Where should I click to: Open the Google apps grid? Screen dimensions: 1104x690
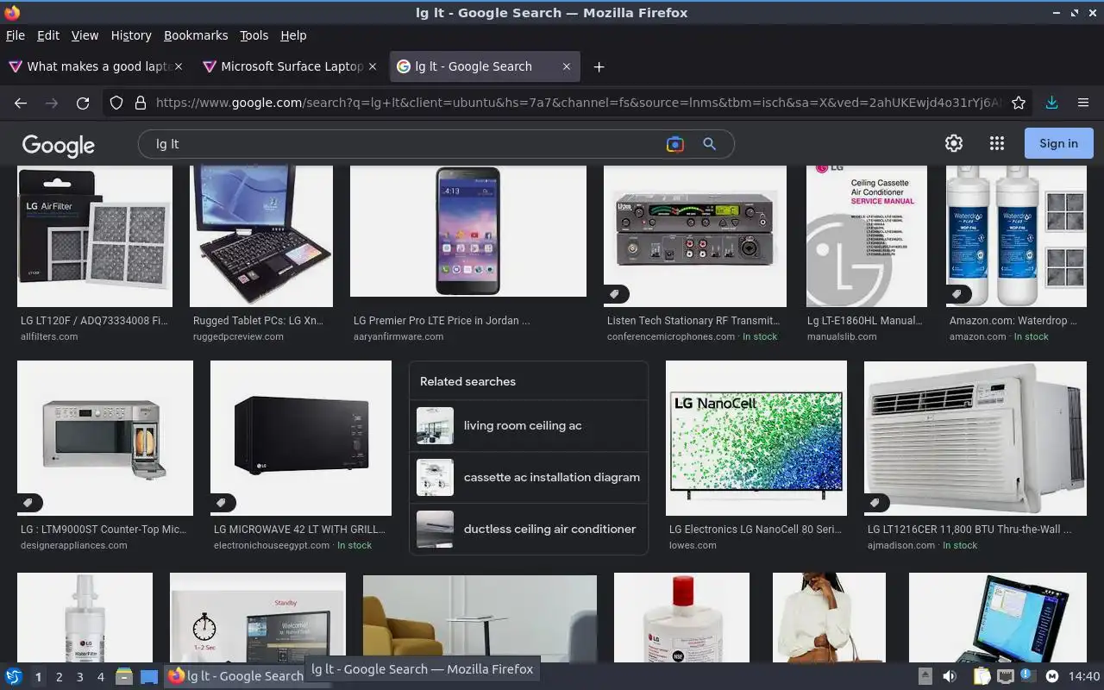997,143
